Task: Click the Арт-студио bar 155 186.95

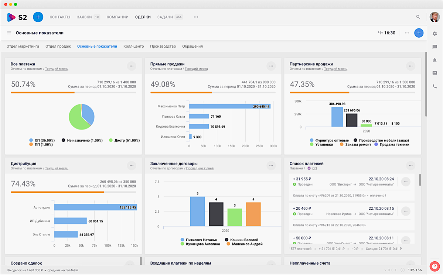Action: [95, 207]
